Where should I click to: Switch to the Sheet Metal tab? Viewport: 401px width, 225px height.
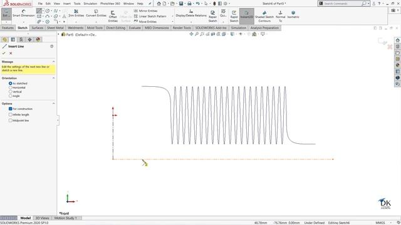pyautogui.click(x=55, y=27)
